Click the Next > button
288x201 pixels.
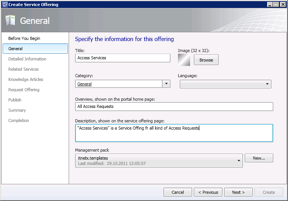coord(238,192)
